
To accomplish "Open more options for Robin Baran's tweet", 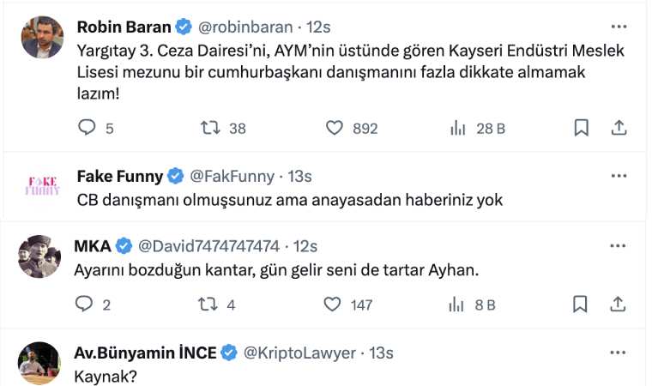I will point(619,26).
